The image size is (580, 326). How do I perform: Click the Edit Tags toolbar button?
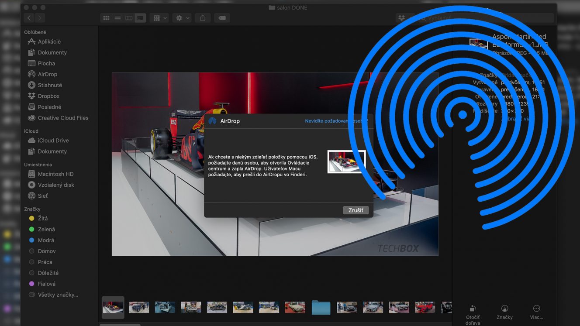[222, 18]
